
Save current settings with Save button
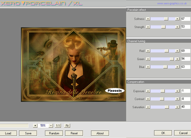tap(28, 133)
